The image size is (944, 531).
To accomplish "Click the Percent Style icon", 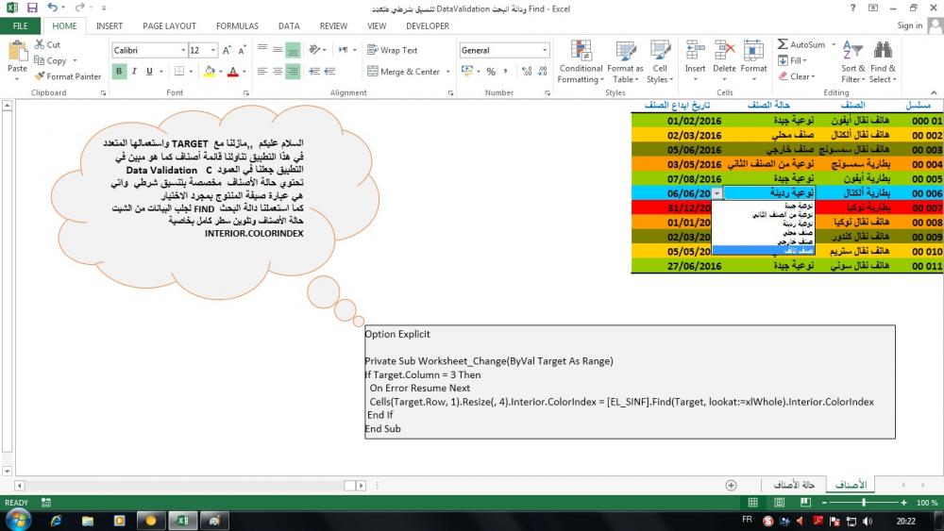I will [491, 72].
